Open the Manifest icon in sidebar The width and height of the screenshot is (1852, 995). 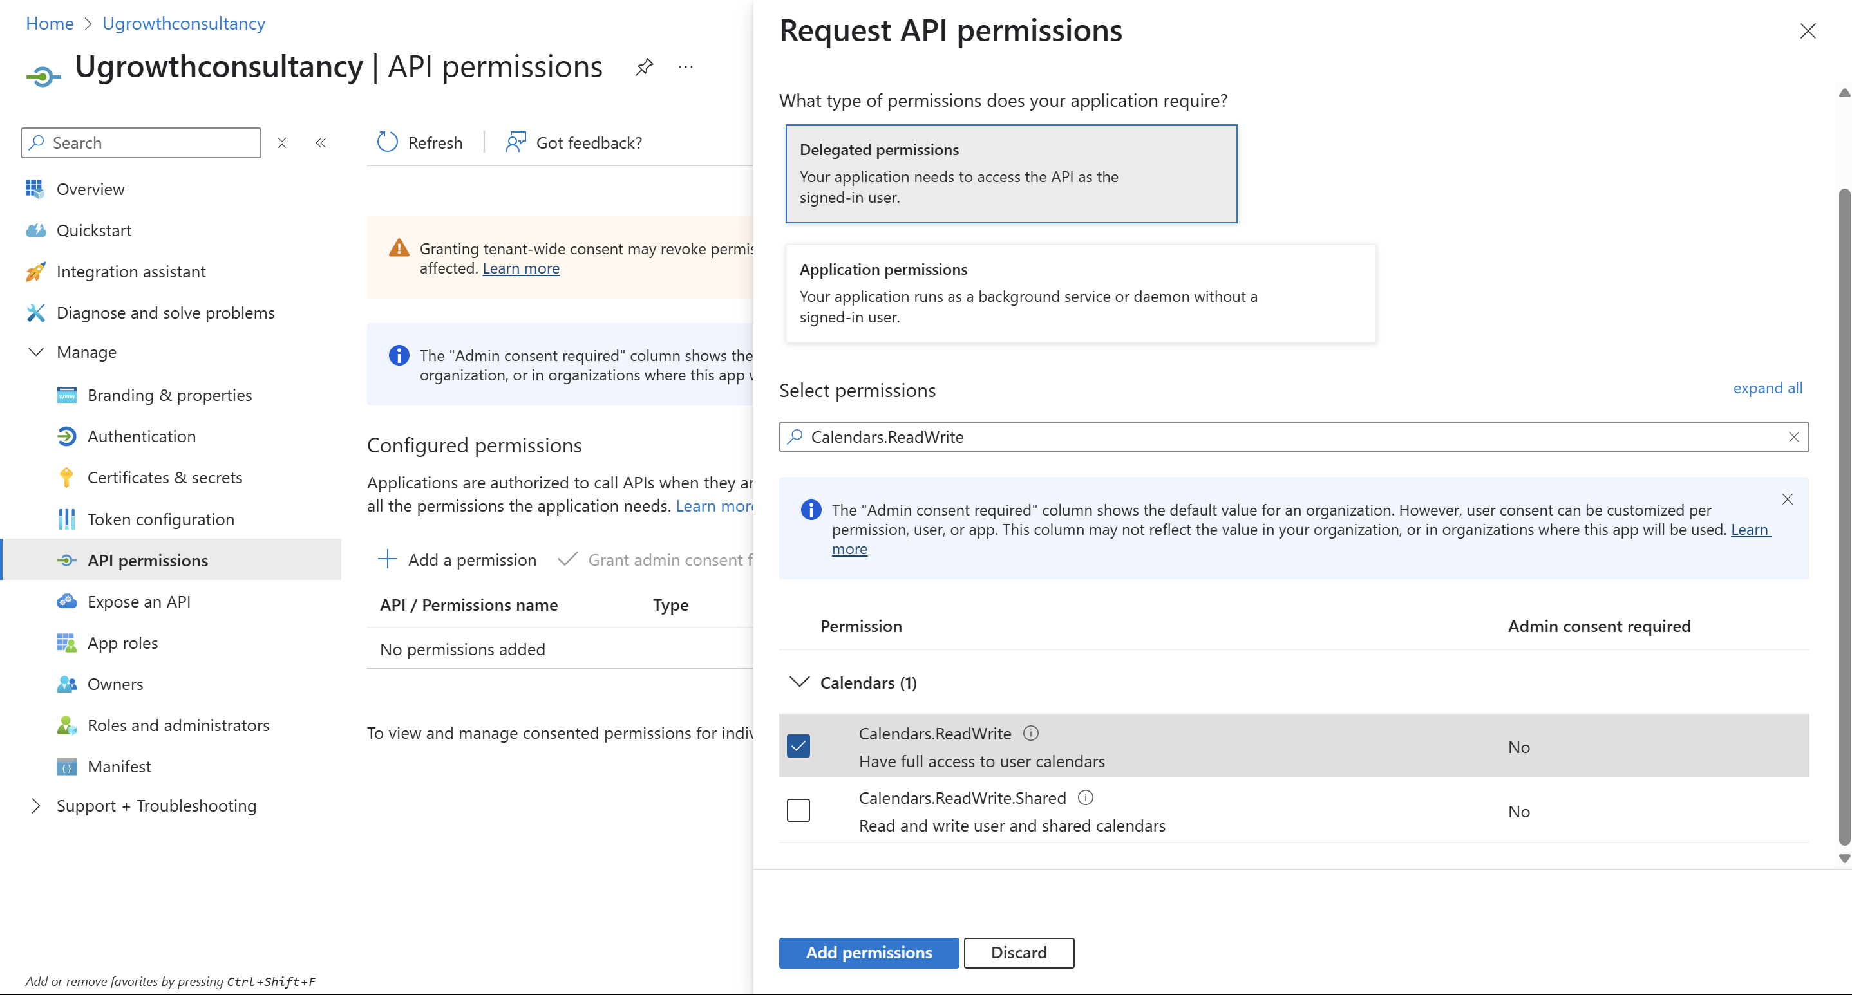(67, 766)
